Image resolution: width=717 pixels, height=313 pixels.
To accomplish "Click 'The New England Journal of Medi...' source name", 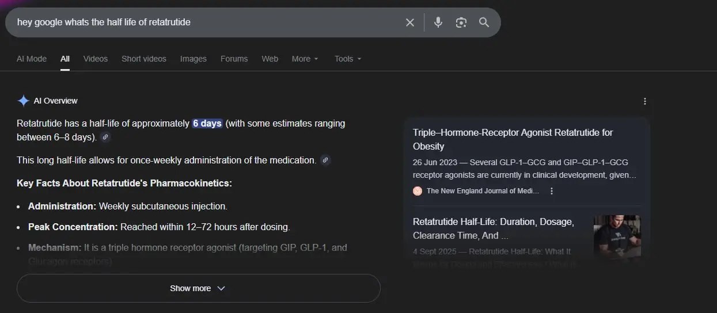I will pos(483,191).
